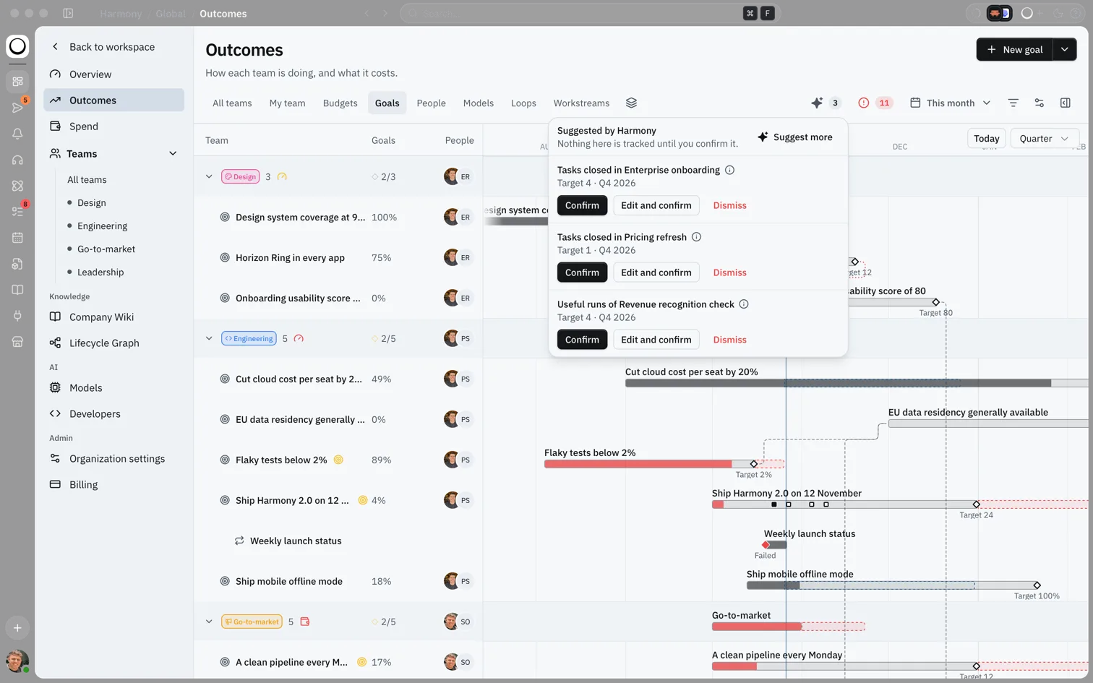Open Lifecycle Graph in the sidebar
This screenshot has width=1093, height=683.
[x=113, y=343]
